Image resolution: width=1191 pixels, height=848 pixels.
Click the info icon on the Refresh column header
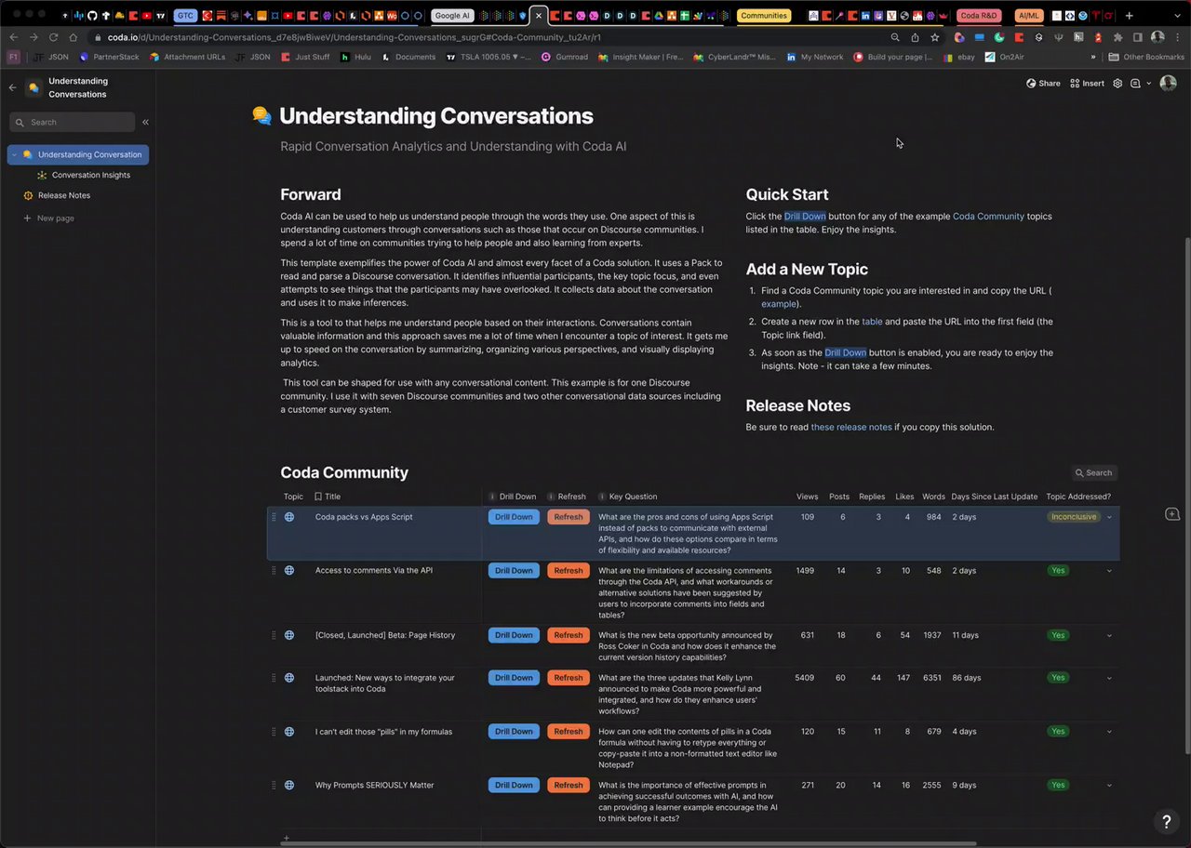click(551, 497)
